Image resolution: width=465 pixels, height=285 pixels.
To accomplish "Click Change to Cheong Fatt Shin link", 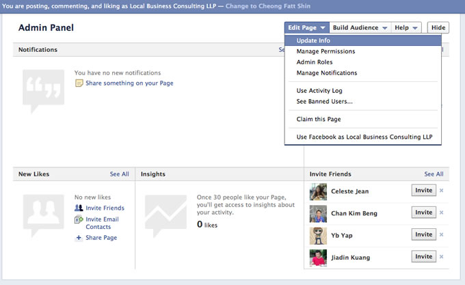I will pyautogui.click(x=268, y=6).
